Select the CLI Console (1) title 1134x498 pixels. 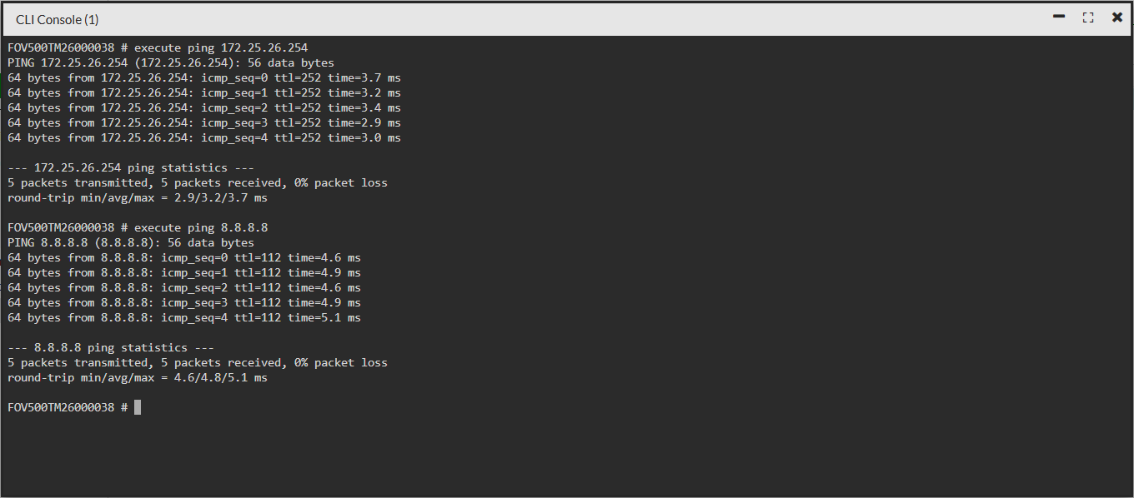click(x=57, y=18)
